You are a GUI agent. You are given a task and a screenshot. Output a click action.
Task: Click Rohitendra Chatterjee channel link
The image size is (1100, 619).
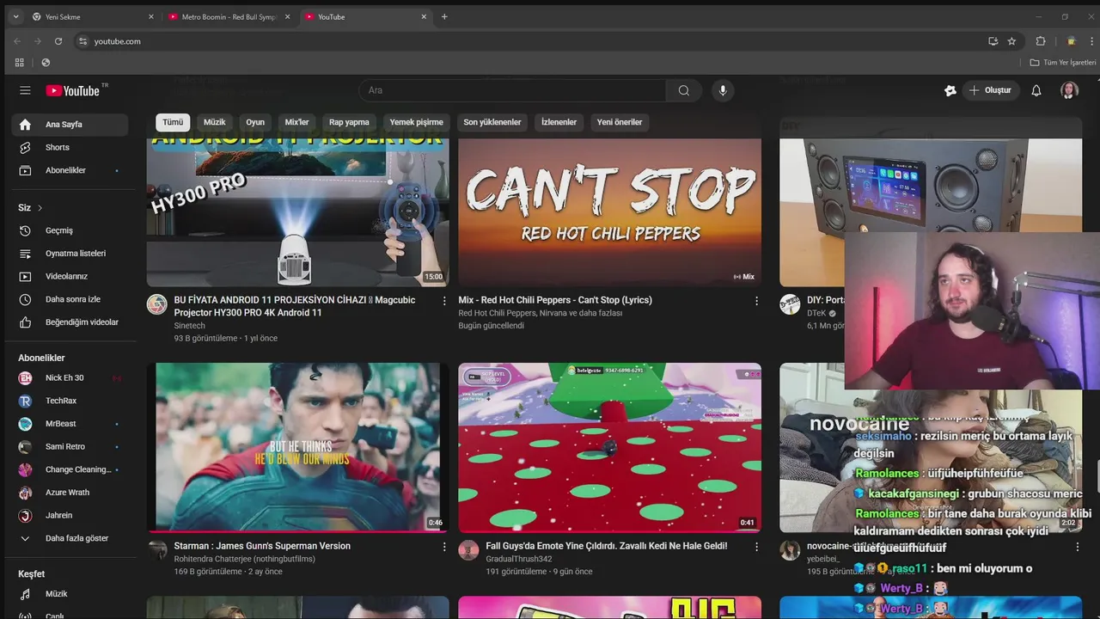(x=244, y=559)
